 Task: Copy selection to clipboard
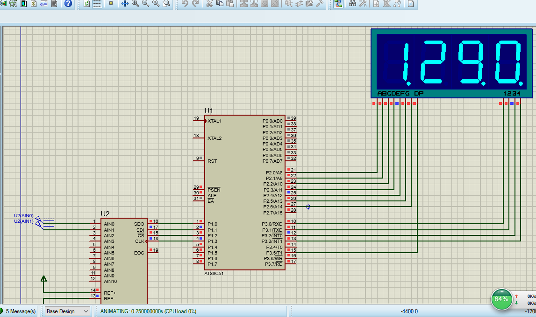point(220,4)
